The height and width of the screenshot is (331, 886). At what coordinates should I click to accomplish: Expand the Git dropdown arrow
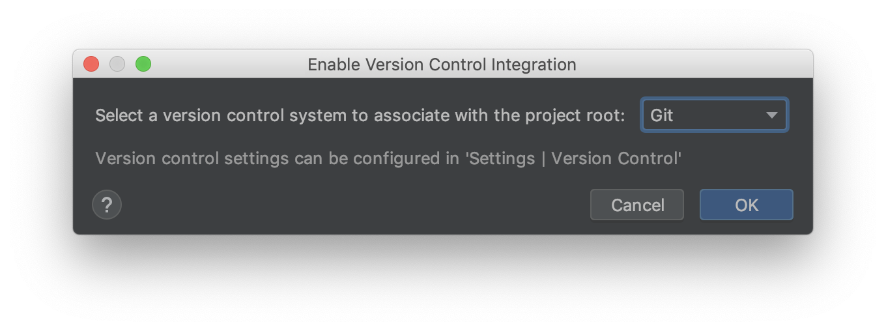(772, 115)
